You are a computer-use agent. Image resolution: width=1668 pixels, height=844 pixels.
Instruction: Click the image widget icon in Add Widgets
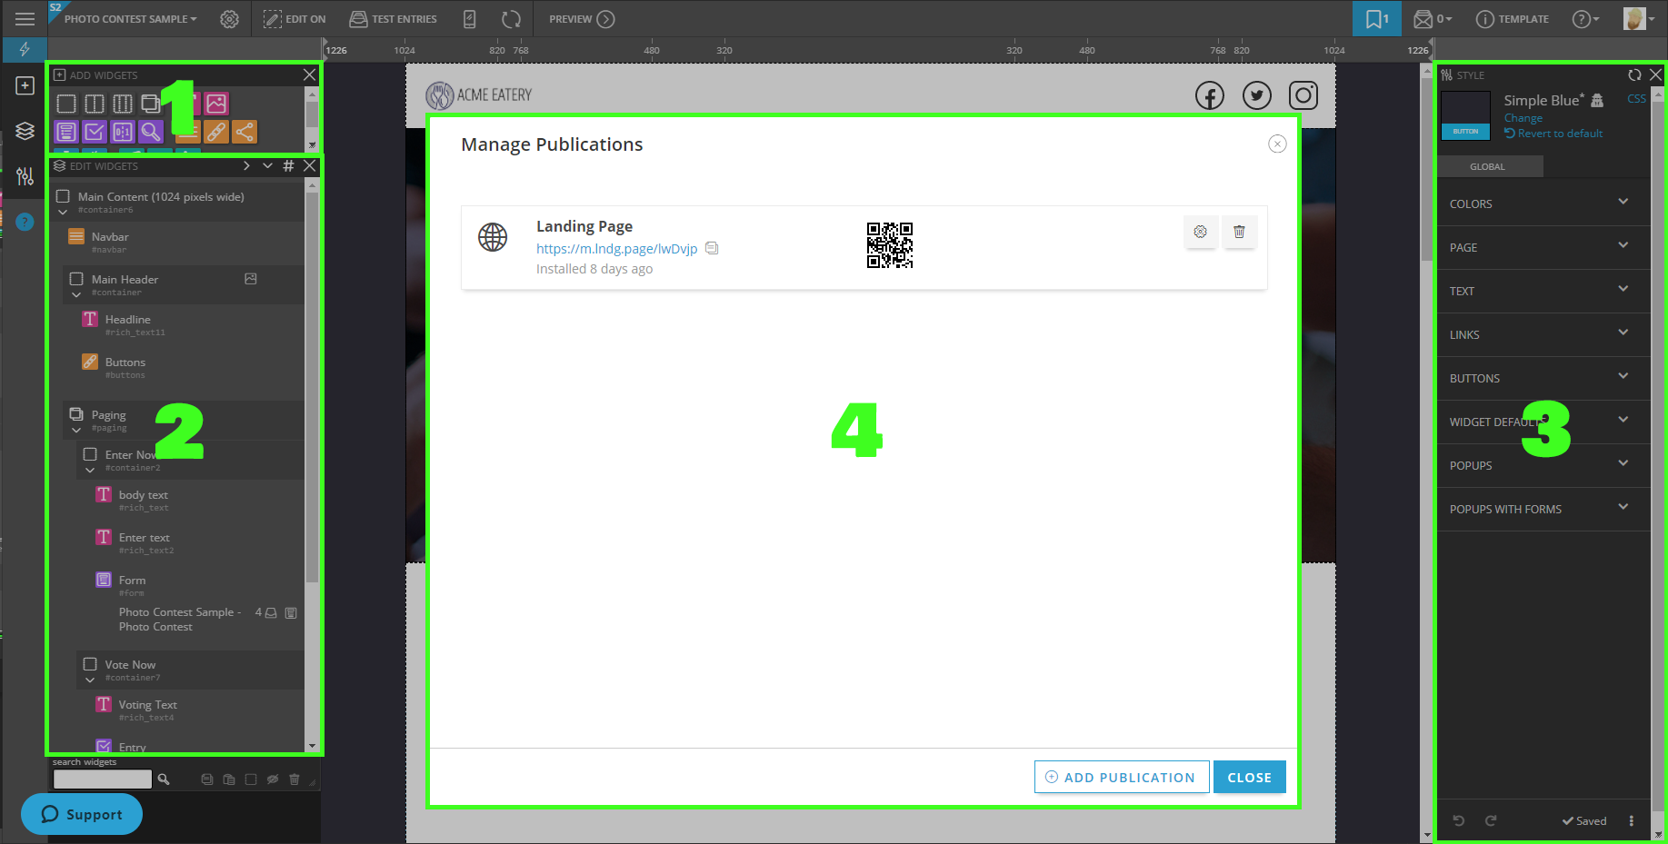pyautogui.click(x=216, y=104)
